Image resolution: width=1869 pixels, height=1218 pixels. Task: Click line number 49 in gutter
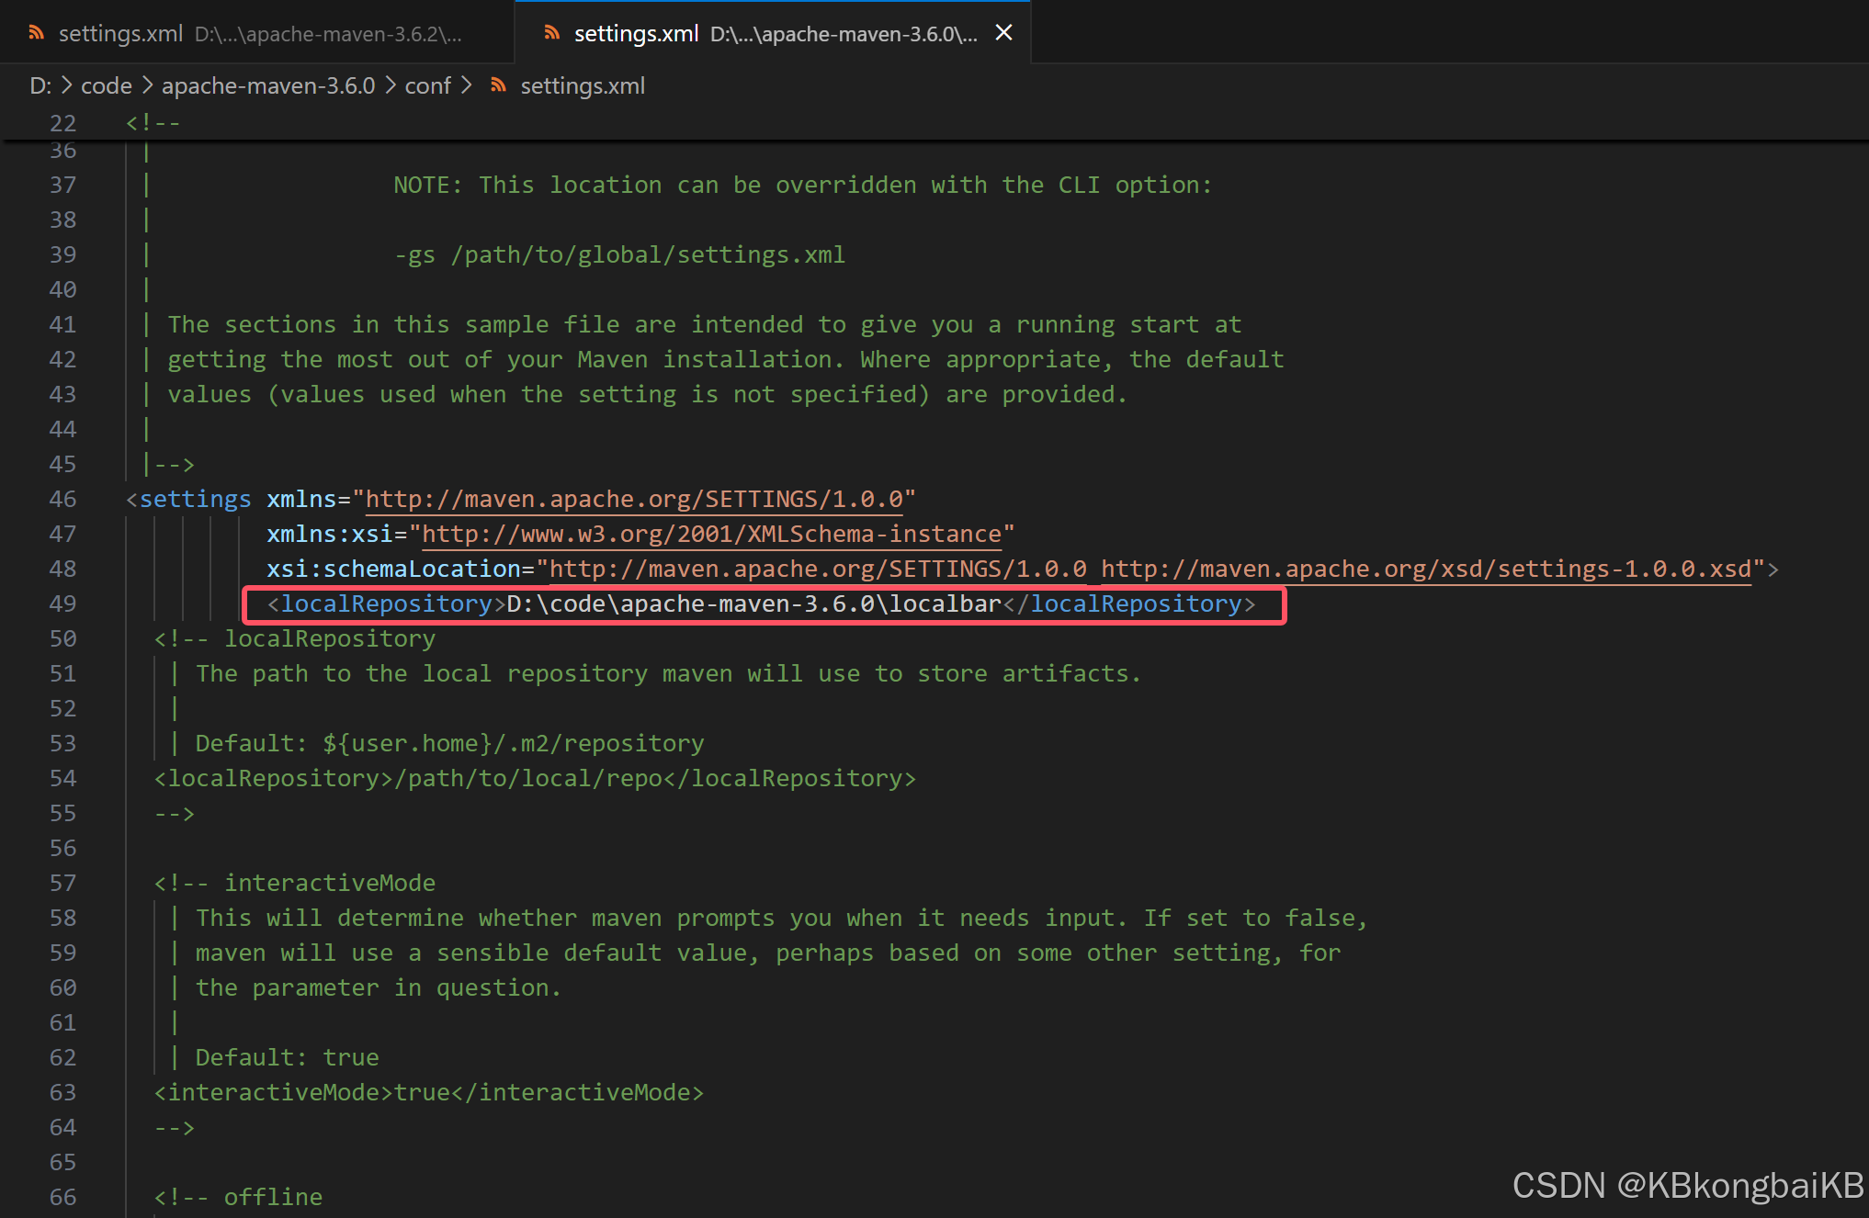click(x=62, y=603)
